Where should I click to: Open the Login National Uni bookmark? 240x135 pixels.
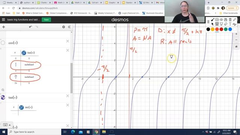pyautogui.click(x=129, y=13)
